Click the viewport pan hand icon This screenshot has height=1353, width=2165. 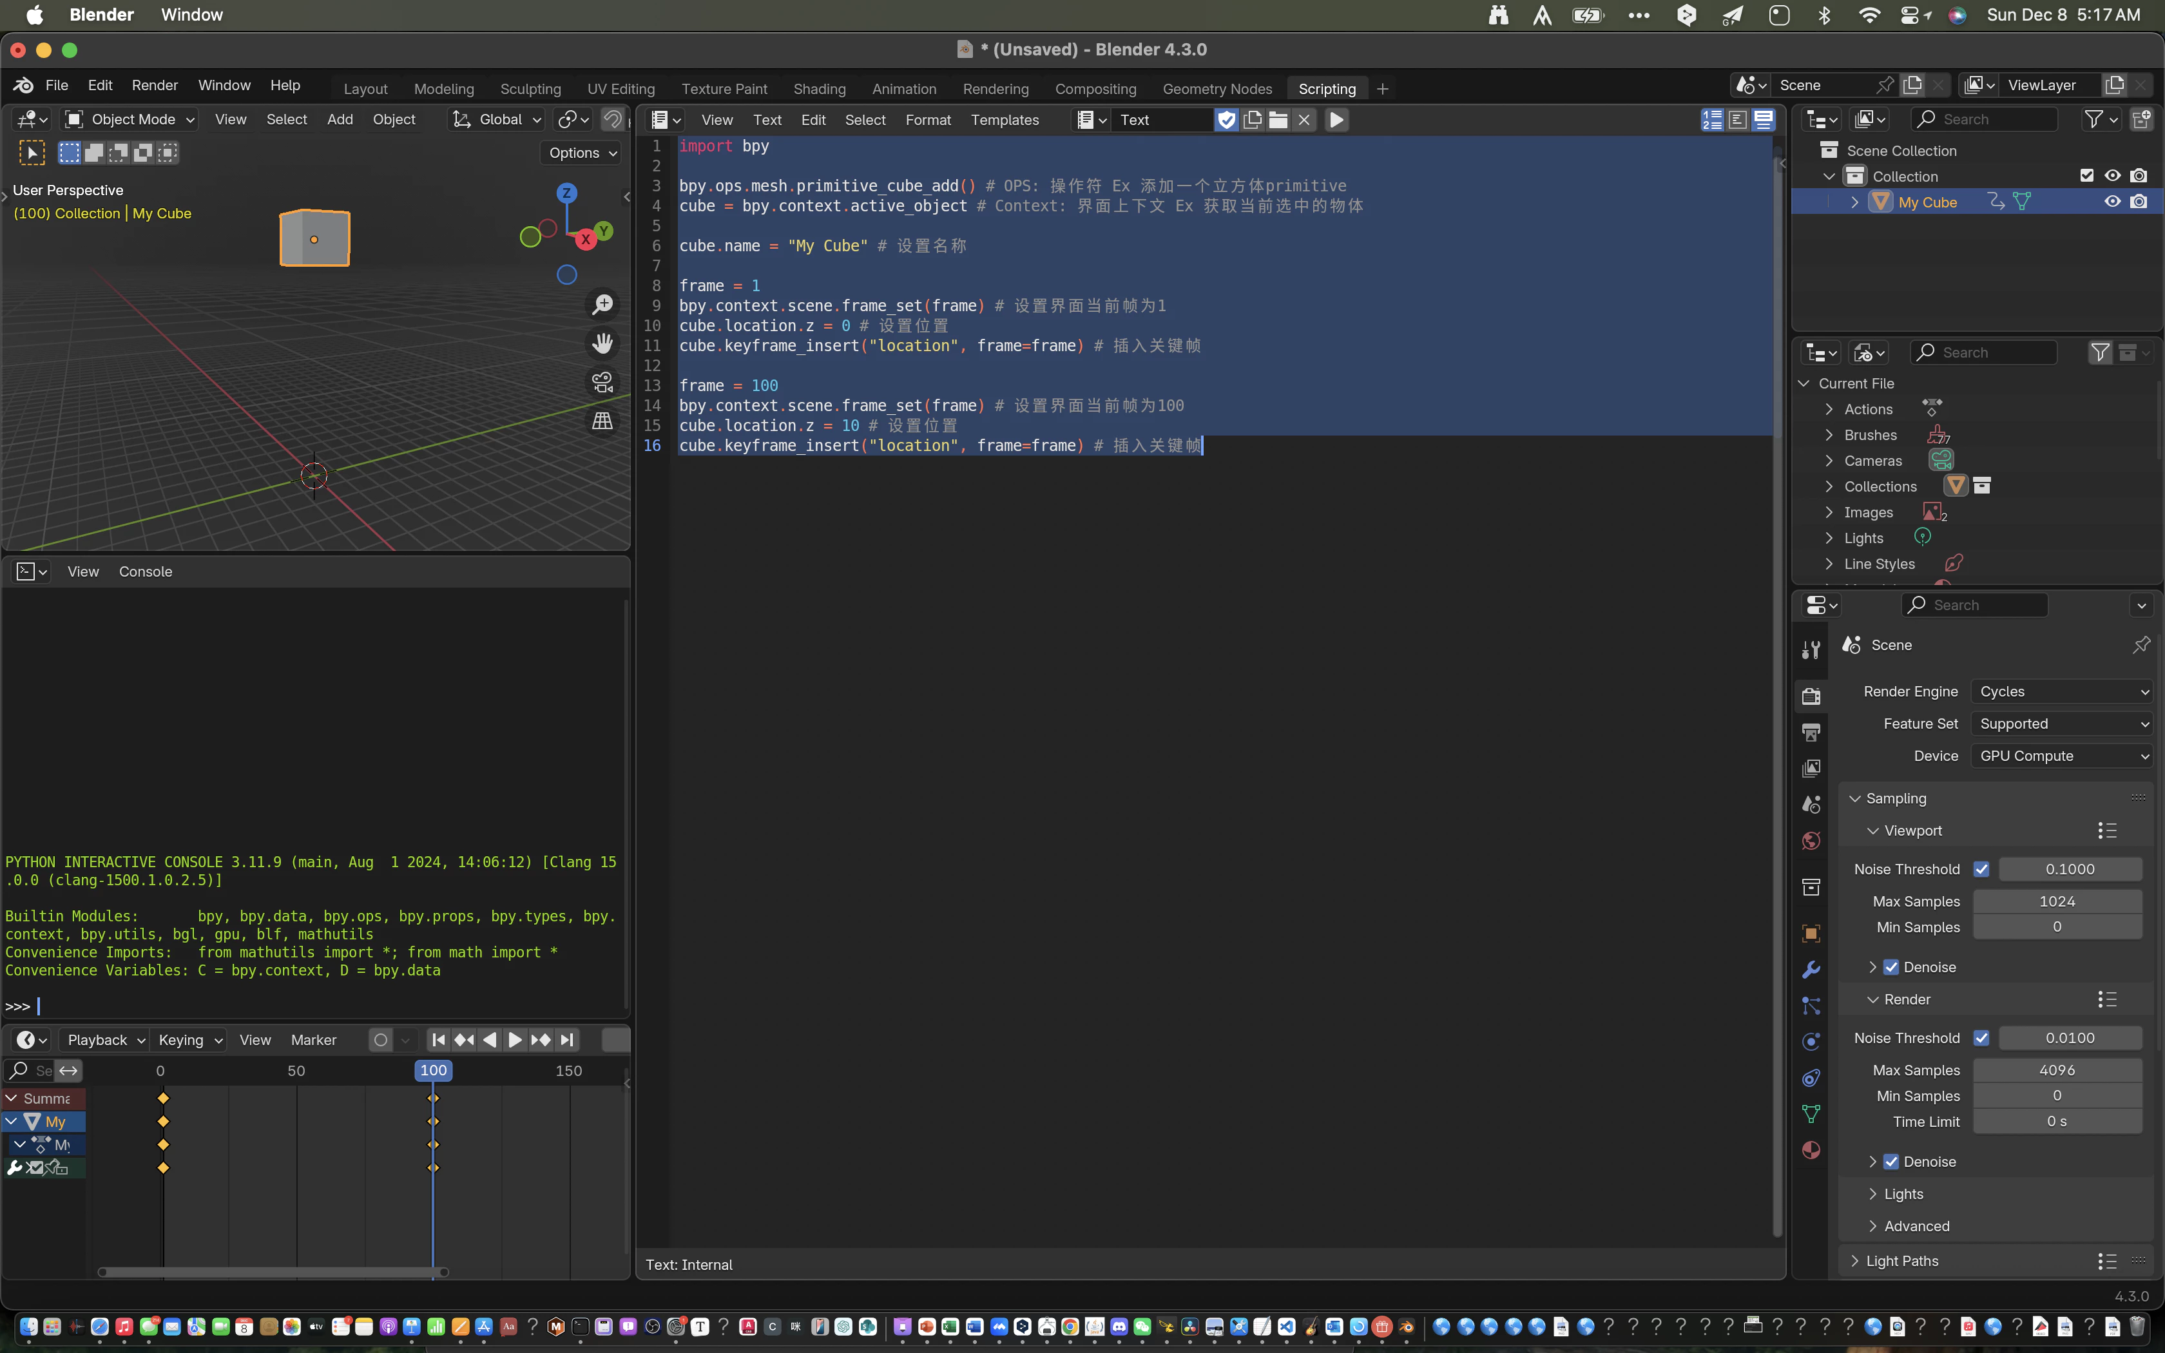[603, 343]
